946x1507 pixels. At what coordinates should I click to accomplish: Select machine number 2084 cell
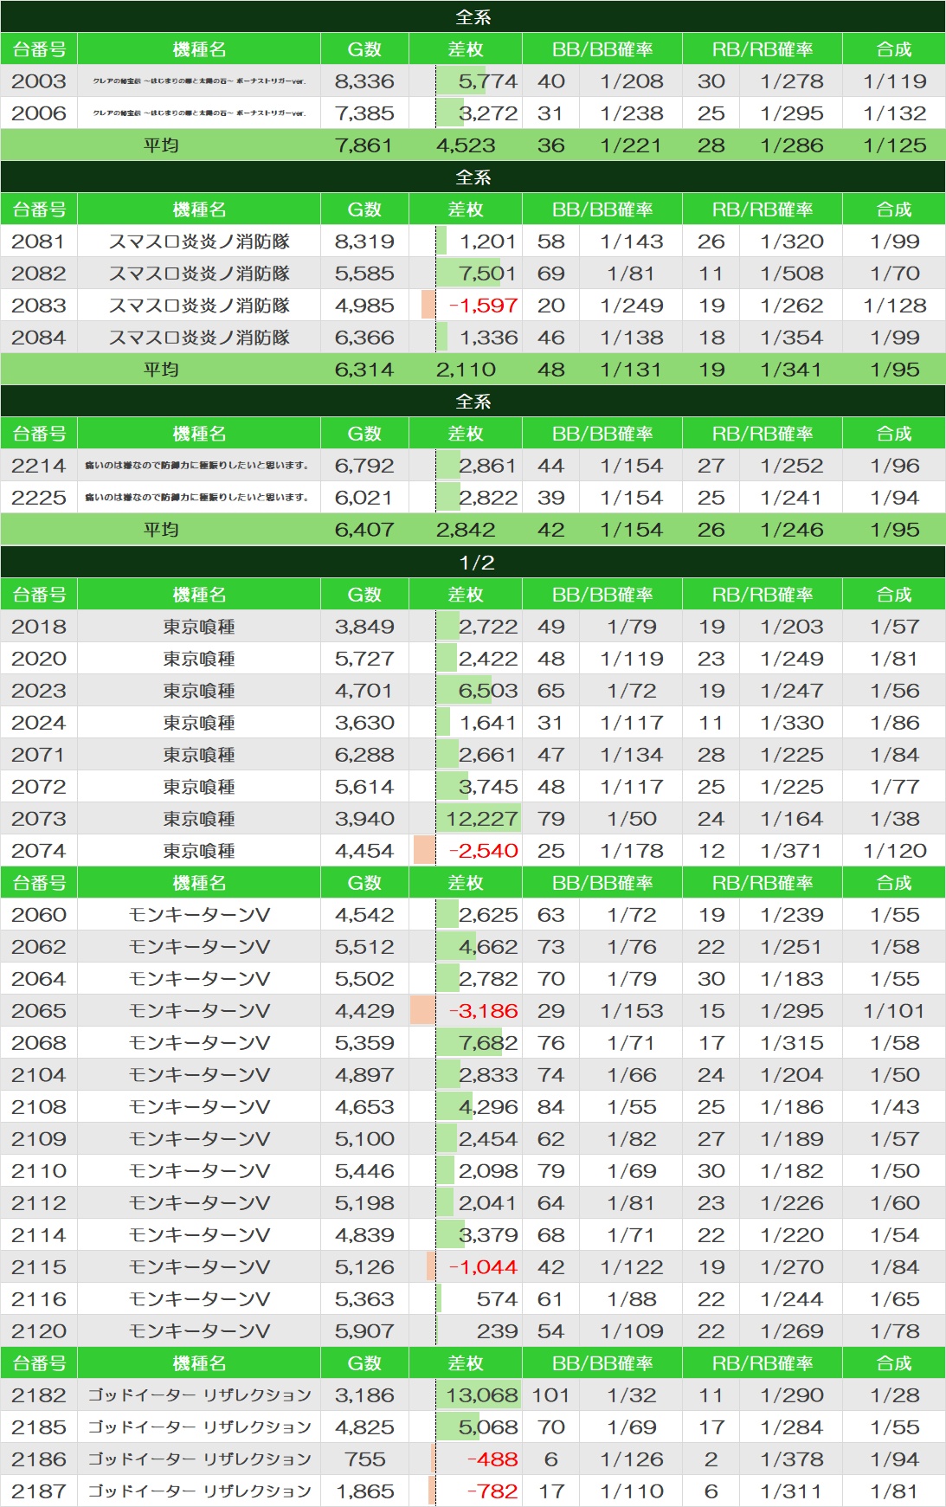click(39, 338)
